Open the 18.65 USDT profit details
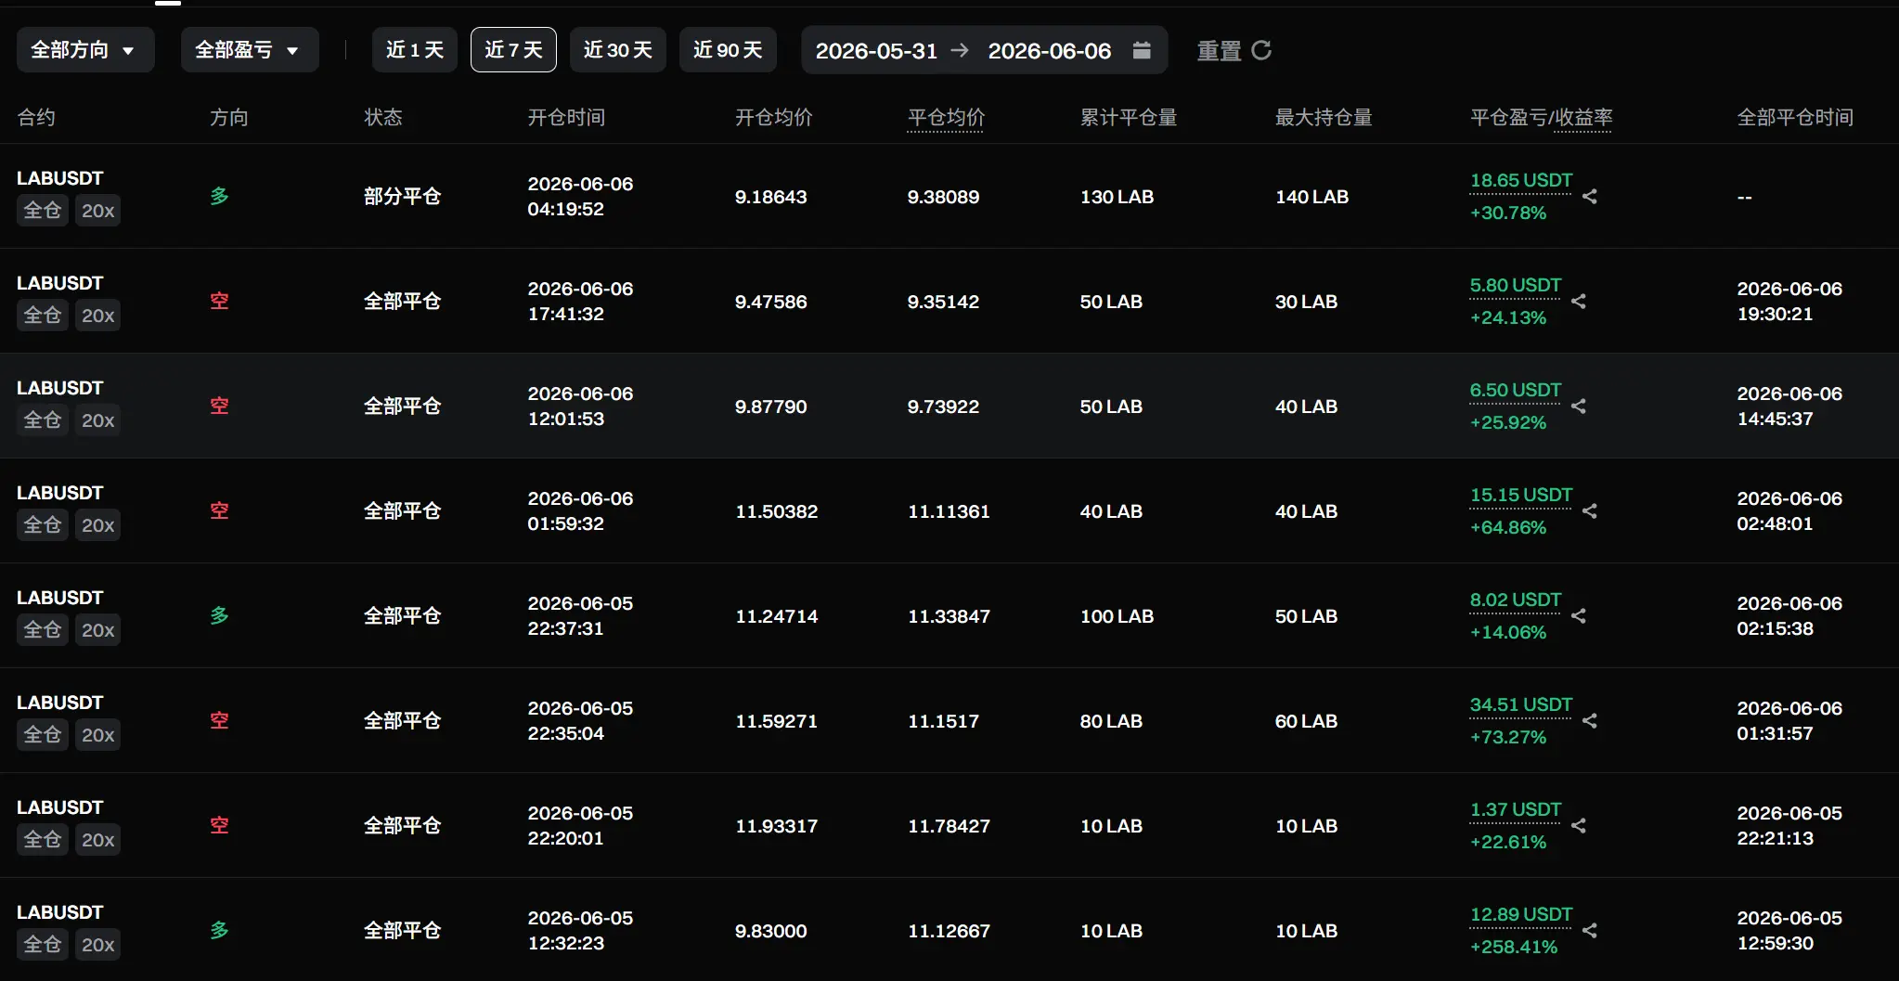 [x=1521, y=181]
